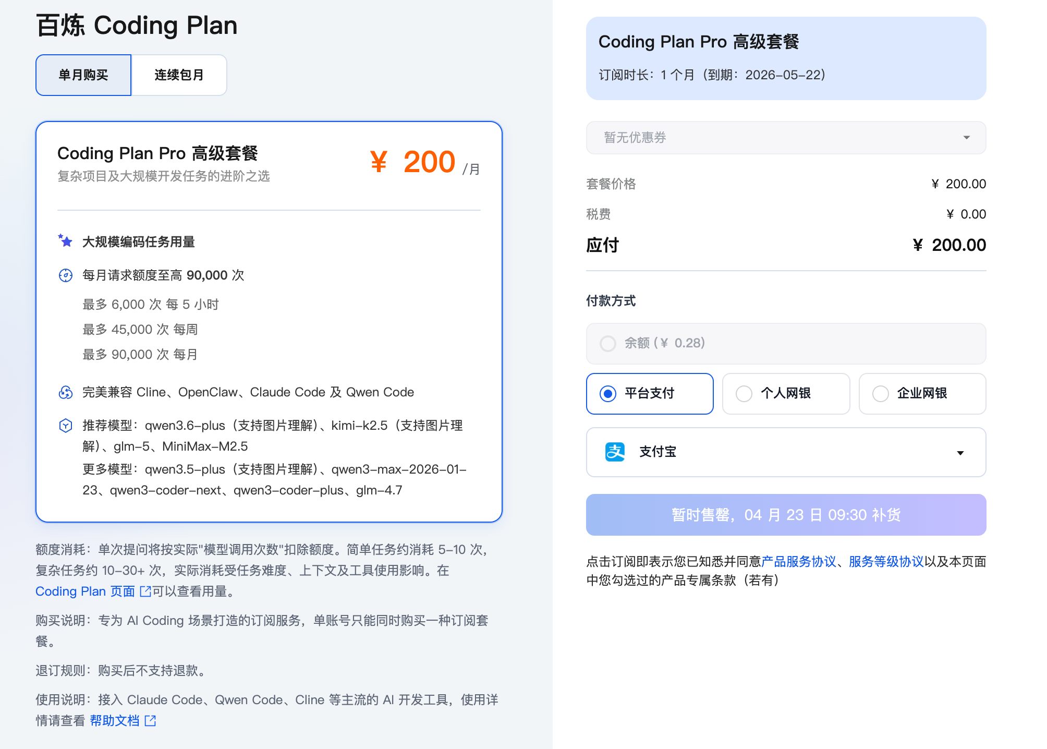The height and width of the screenshot is (749, 1047).
Task: Expand the 支付宝 payment method dropdown
Action: tap(961, 453)
